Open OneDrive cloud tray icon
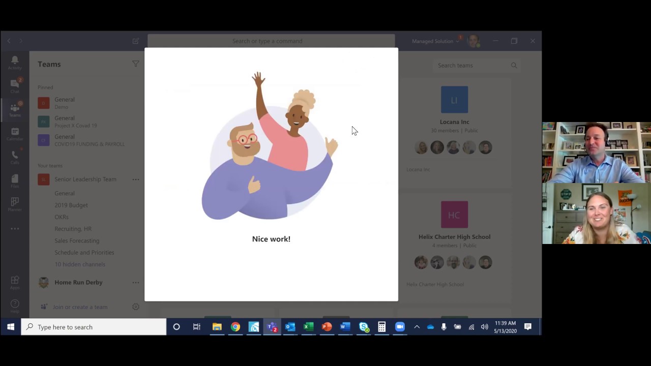Viewport: 651px width, 366px height. coord(430,327)
